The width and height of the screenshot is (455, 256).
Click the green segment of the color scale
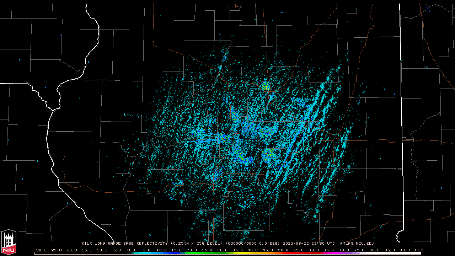pyautogui.click(x=204, y=253)
